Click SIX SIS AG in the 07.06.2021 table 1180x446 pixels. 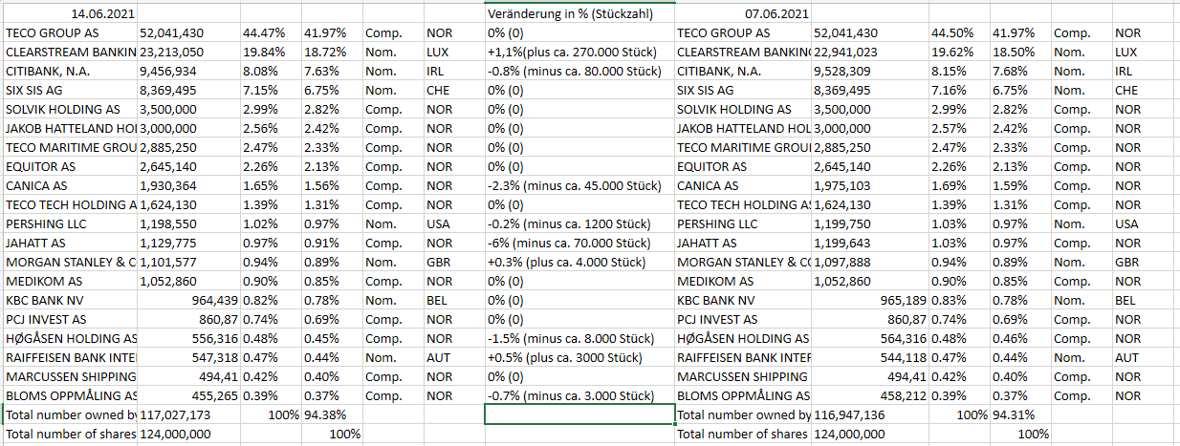pos(743,90)
